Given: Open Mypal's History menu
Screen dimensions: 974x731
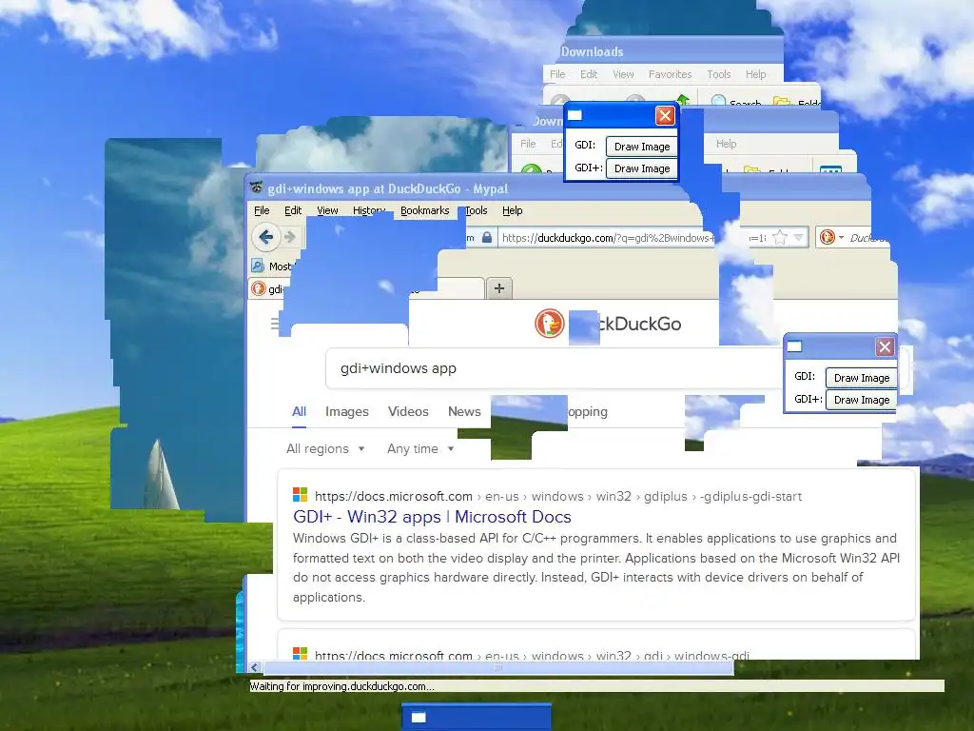Looking at the screenshot, I should [x=369, y=210].
